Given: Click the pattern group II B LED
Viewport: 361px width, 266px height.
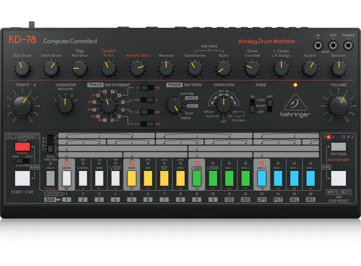Looking at the screenshot, I should click(348, 137).
